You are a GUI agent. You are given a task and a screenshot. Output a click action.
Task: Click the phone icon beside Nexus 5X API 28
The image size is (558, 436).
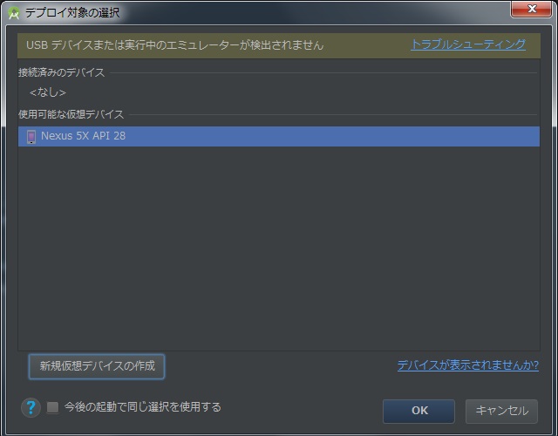coord(31,137)
